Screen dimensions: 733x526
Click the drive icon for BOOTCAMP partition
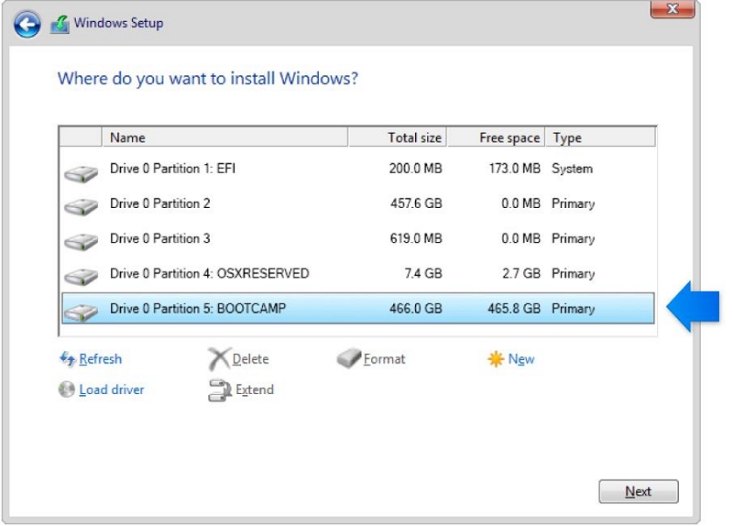tap(81, 312)
